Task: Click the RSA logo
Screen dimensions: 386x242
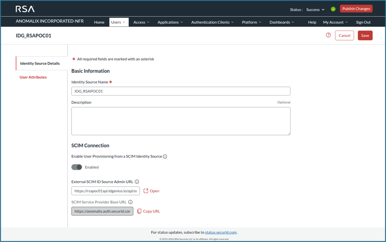Action: (x=25, y=9)
